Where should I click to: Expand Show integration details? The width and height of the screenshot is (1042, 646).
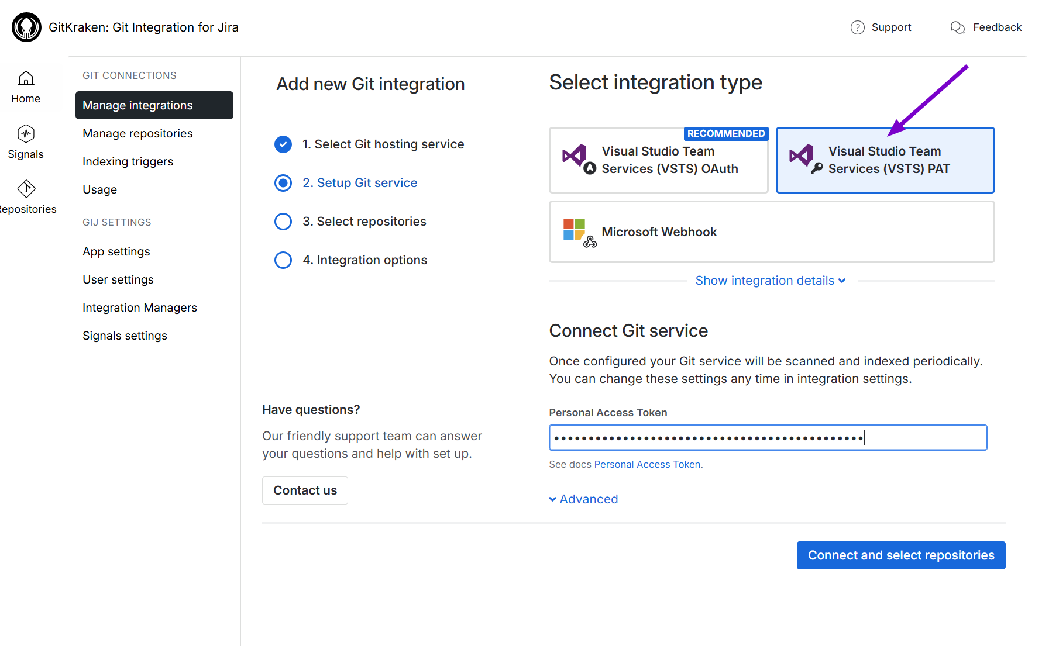tap(770, 281)
